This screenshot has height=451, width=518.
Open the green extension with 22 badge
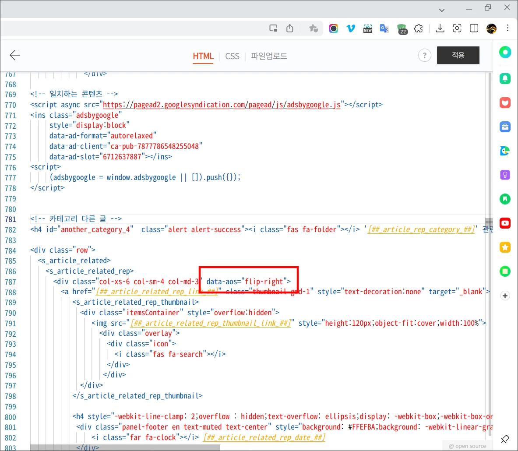402,29
